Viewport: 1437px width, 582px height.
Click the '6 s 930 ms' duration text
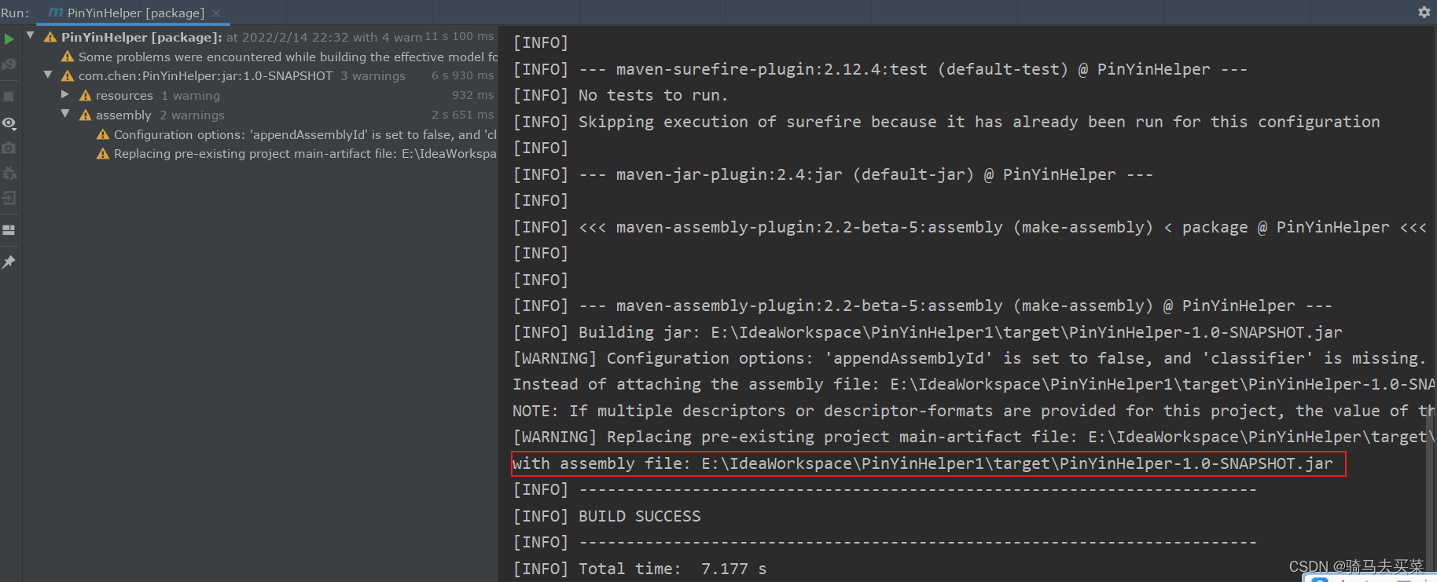tap(463, 75)
